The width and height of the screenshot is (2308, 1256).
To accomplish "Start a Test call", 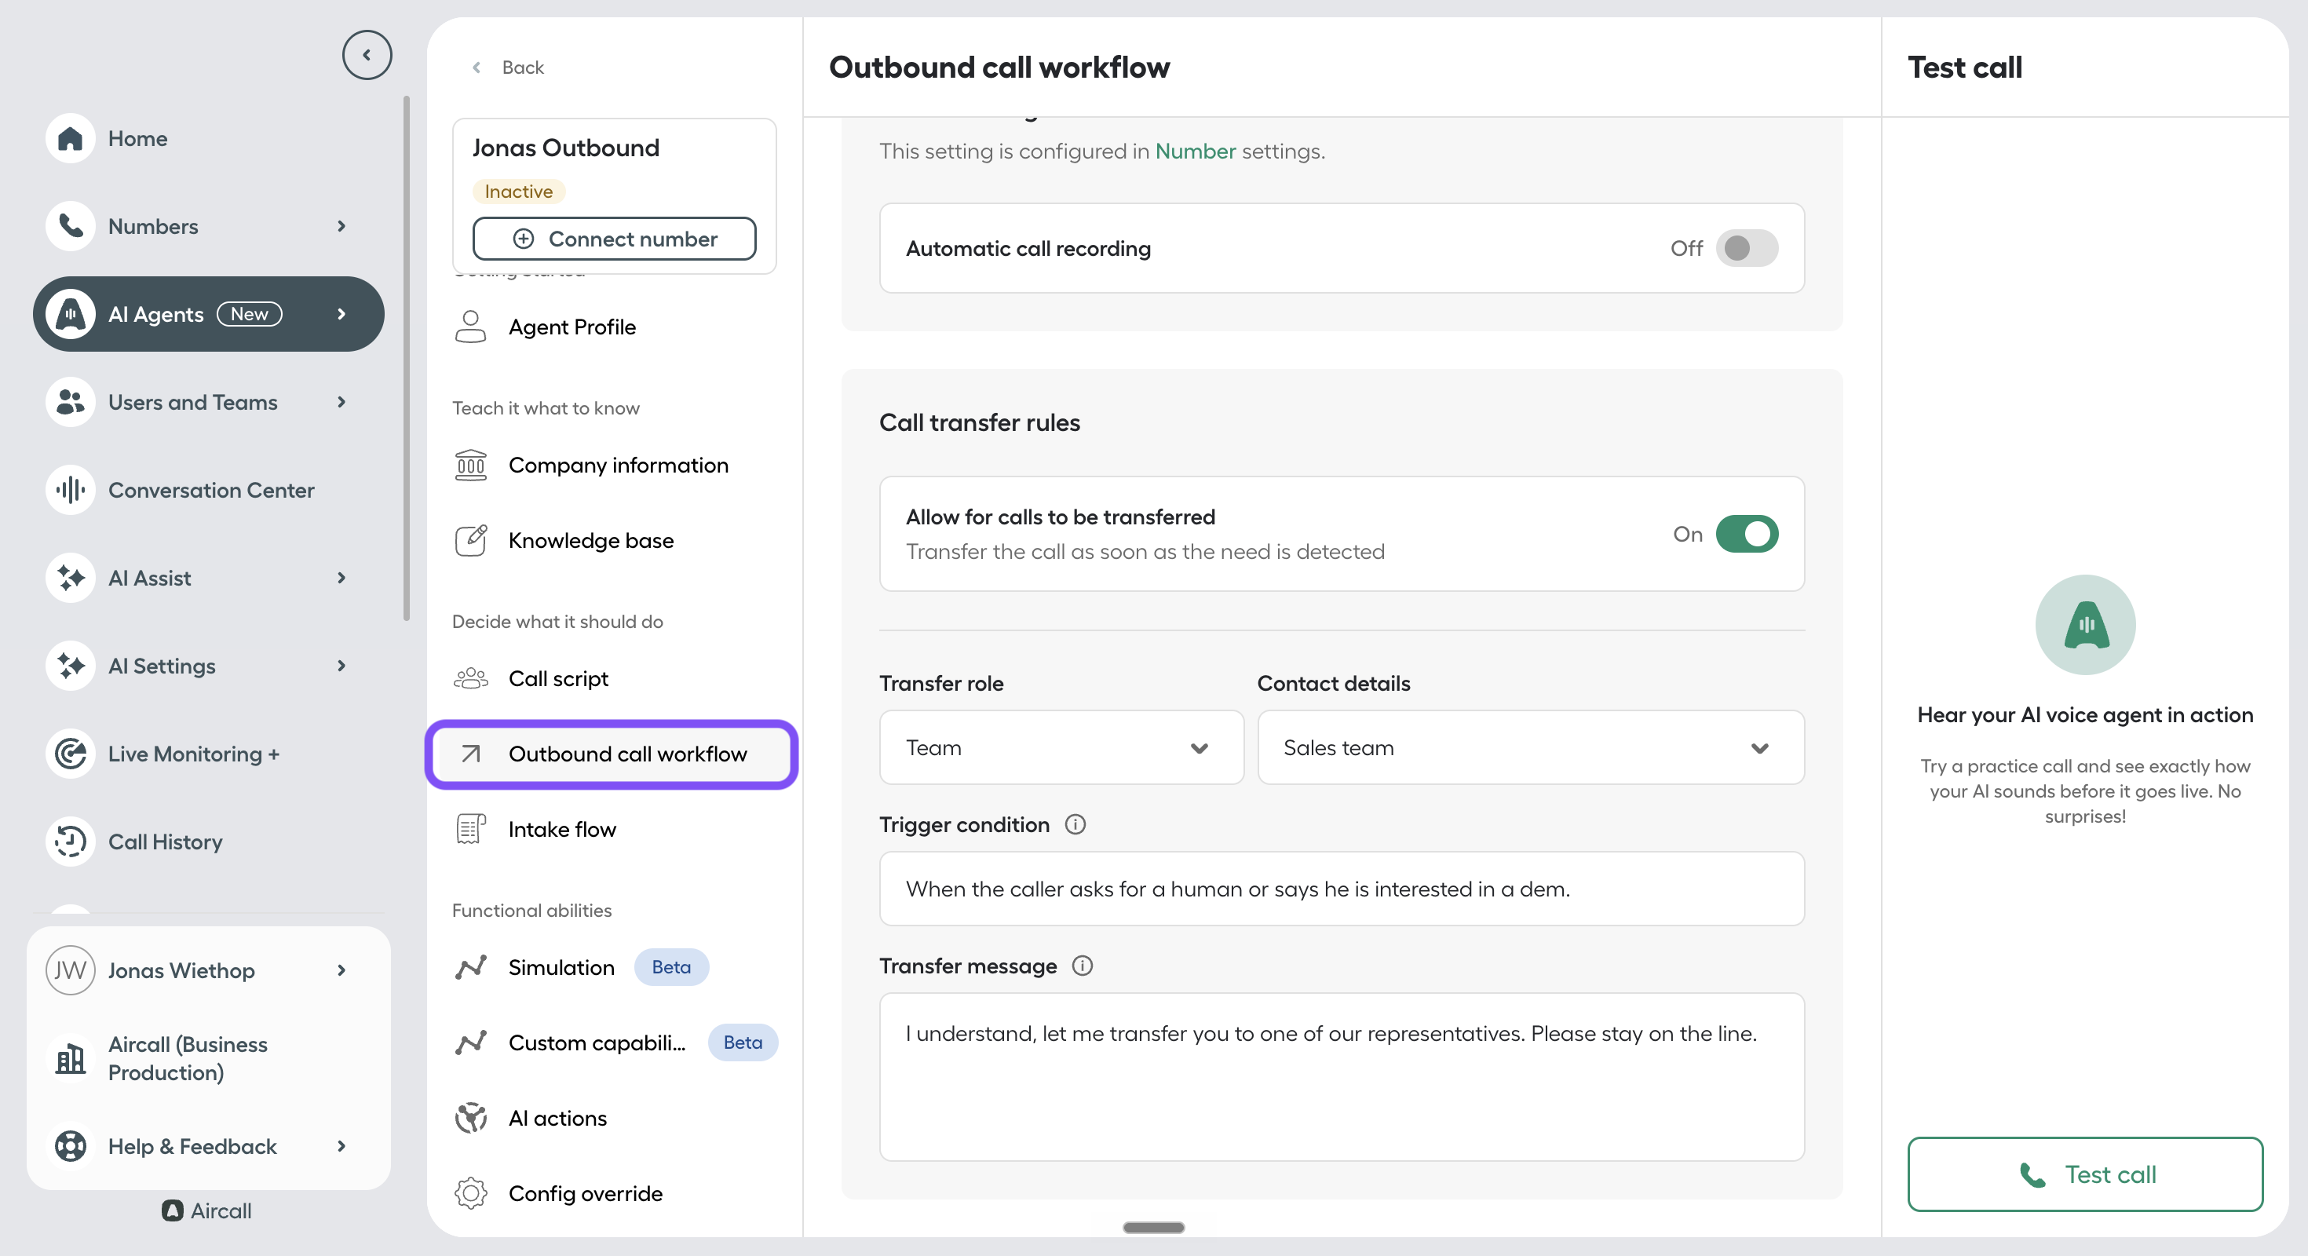I will coord(2085,1174).
